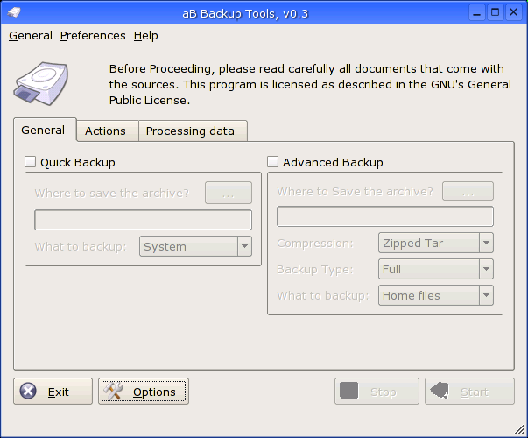Screen dimensions: 528x438
Task: Click the window resize grip corner
Action: (x=520, y=429)
